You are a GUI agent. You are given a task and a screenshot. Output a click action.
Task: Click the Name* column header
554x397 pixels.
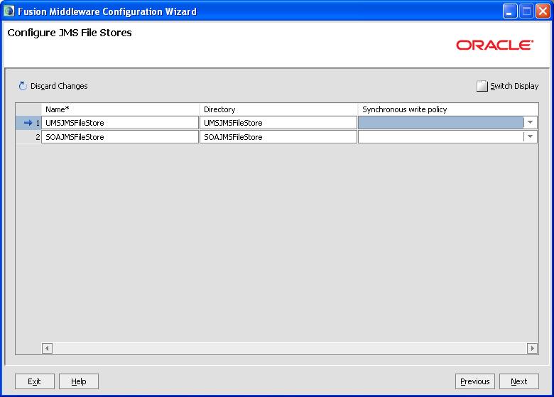(120, 109)
